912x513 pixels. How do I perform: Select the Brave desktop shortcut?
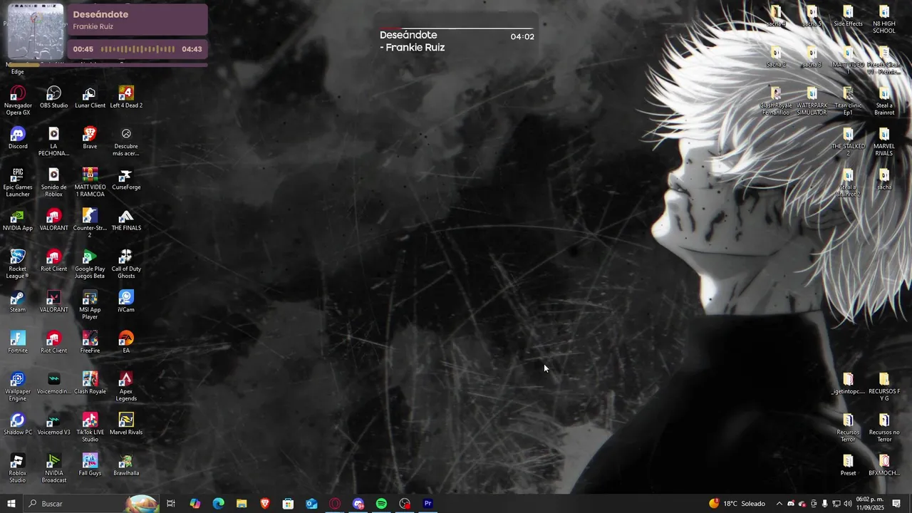tap(90, 138)
